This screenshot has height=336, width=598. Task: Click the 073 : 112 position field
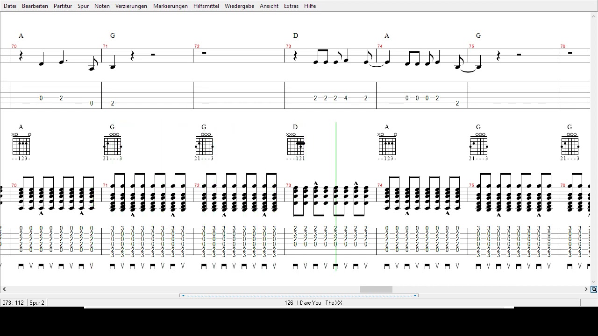tap(13, 303)
